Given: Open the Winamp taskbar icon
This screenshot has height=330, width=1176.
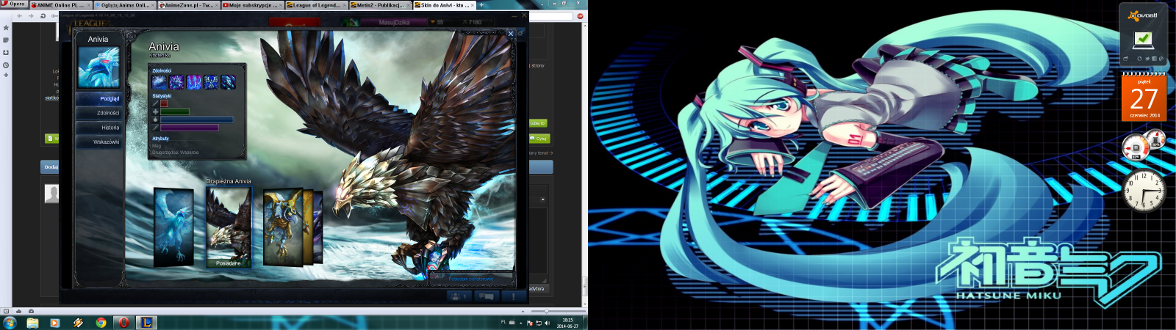Looking at the screenshot, I should click(x=77, y=323).
